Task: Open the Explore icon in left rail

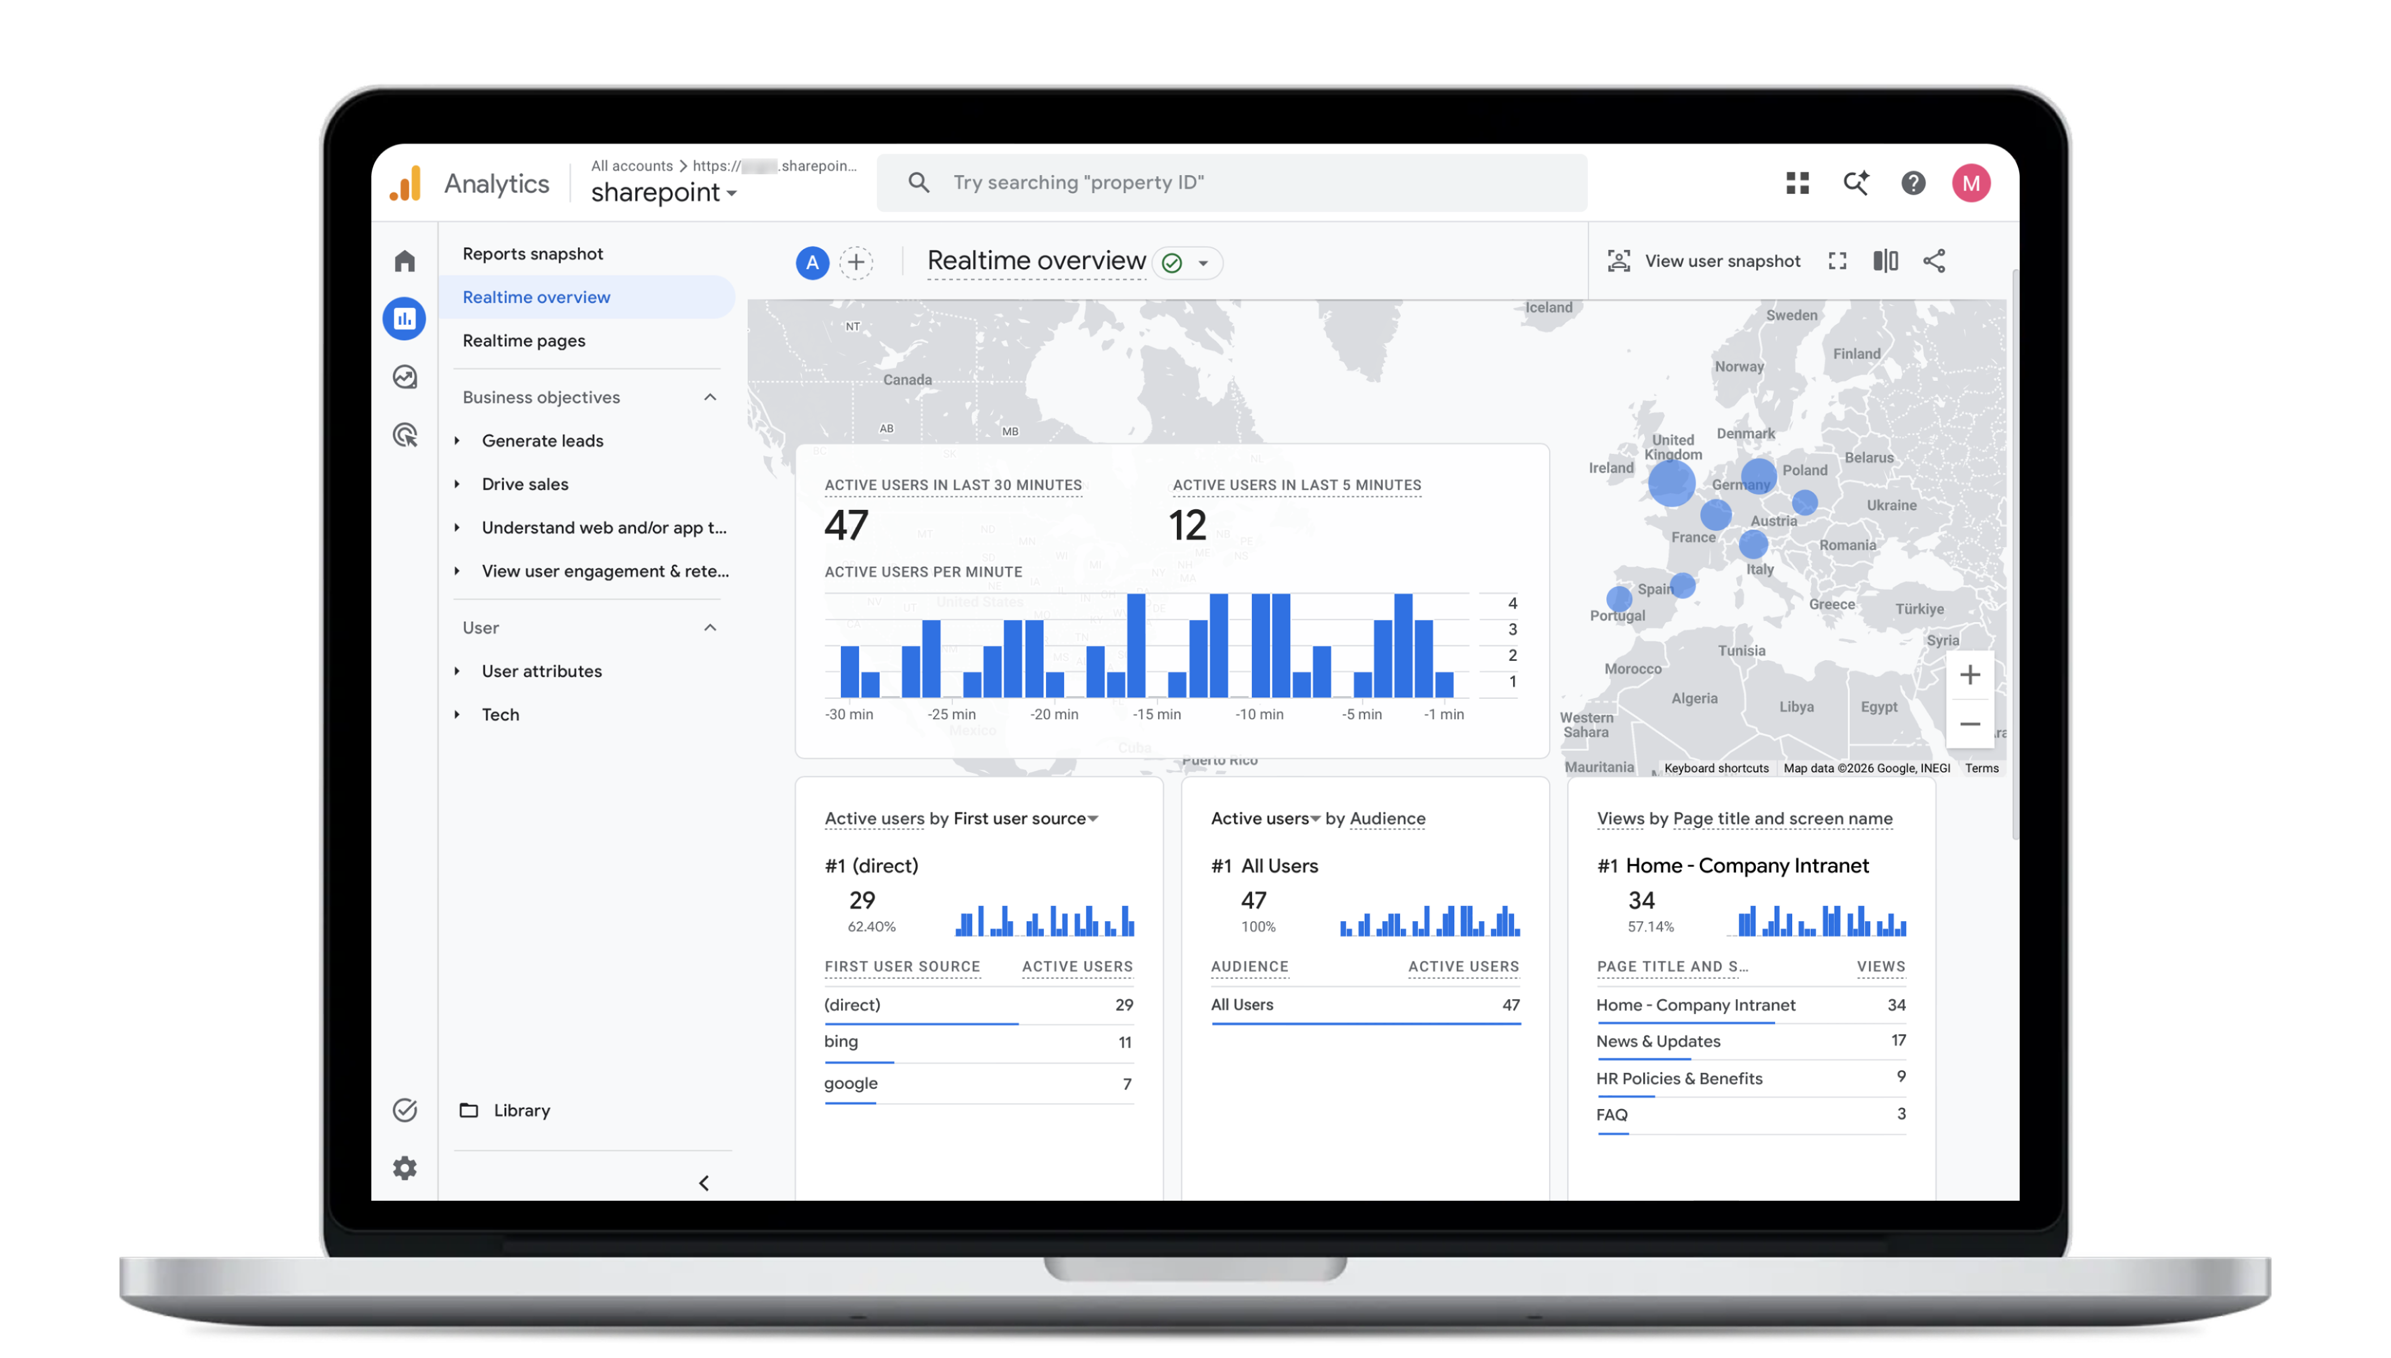Action: [404, 377]
